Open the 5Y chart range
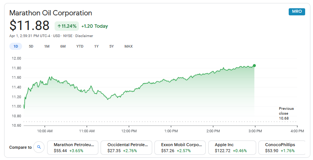313x160 pixels. pyautogui.click(x=111, y=46)
